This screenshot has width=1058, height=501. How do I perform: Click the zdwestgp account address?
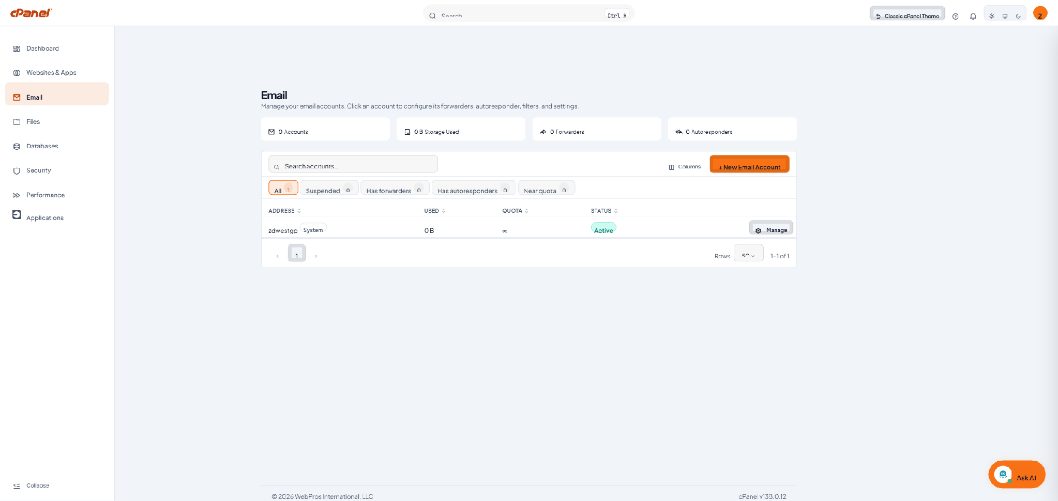point(283,230)
